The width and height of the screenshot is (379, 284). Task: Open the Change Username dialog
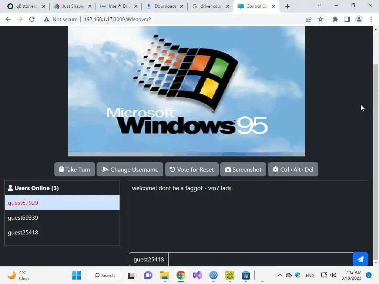point(130,169)
